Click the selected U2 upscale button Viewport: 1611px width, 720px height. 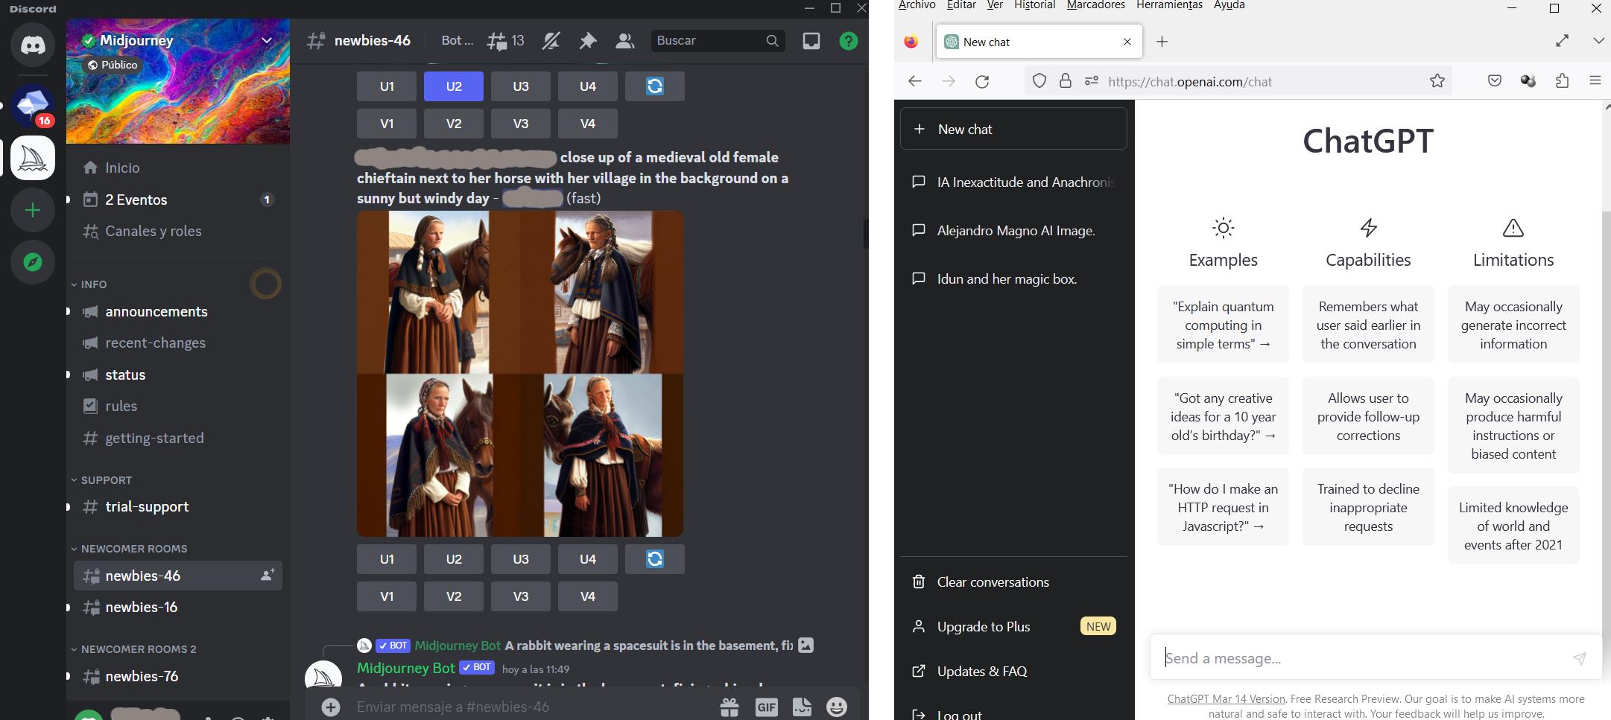click(x=454, y=86)
